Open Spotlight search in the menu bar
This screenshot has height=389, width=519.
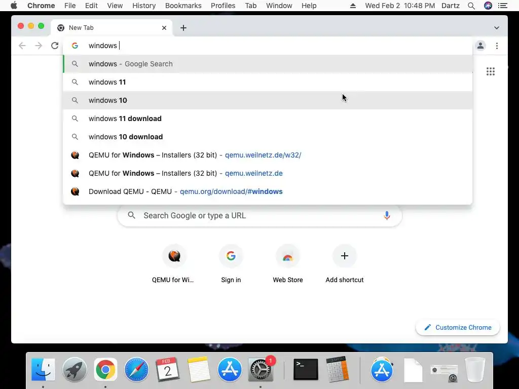(471, 6)
